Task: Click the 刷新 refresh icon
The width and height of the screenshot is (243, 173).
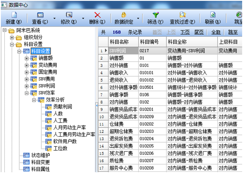Action: pos(213,15)
